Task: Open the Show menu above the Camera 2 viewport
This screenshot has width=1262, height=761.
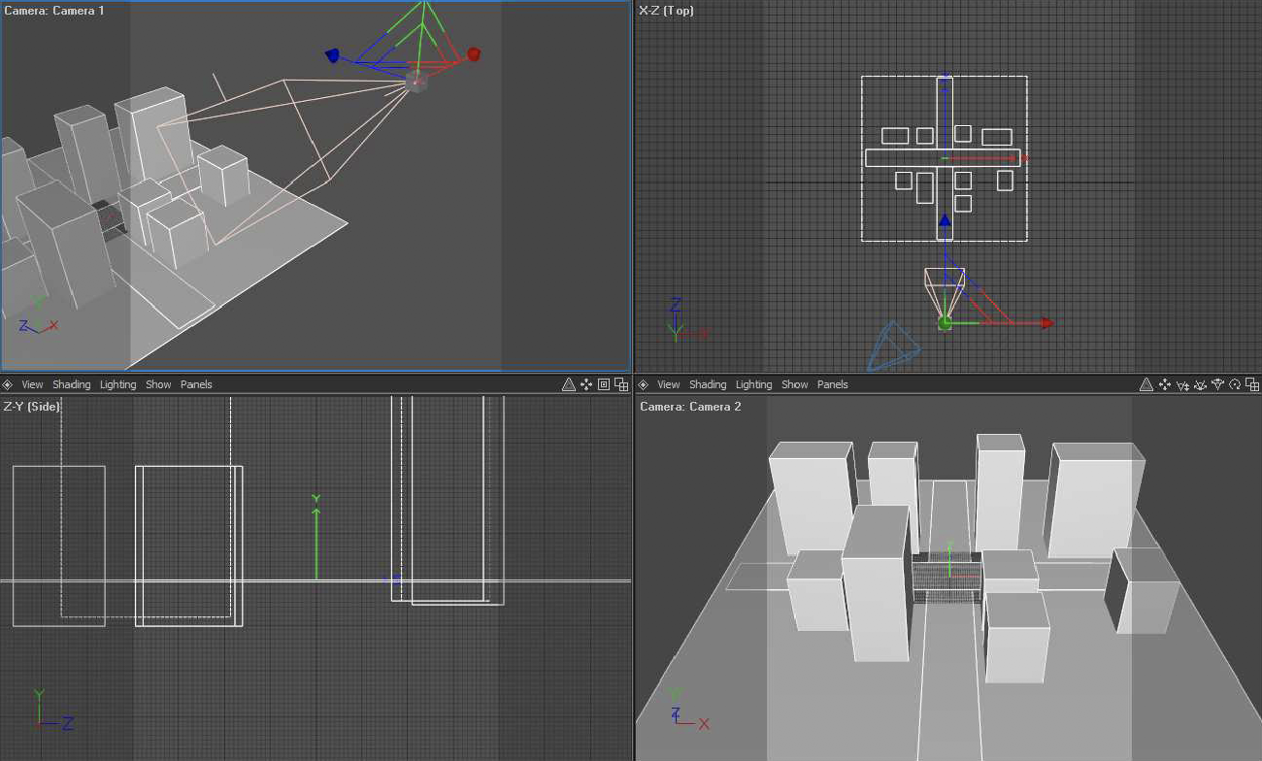Action: (794, 384)
